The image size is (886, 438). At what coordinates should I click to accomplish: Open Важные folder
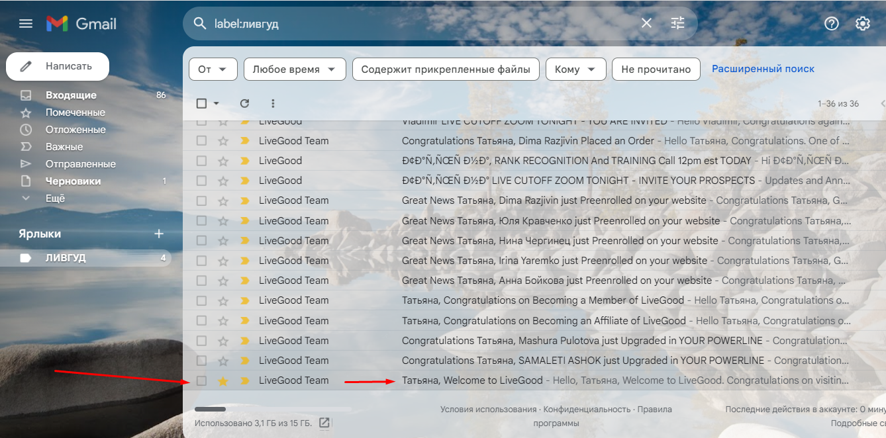(64, 147)
